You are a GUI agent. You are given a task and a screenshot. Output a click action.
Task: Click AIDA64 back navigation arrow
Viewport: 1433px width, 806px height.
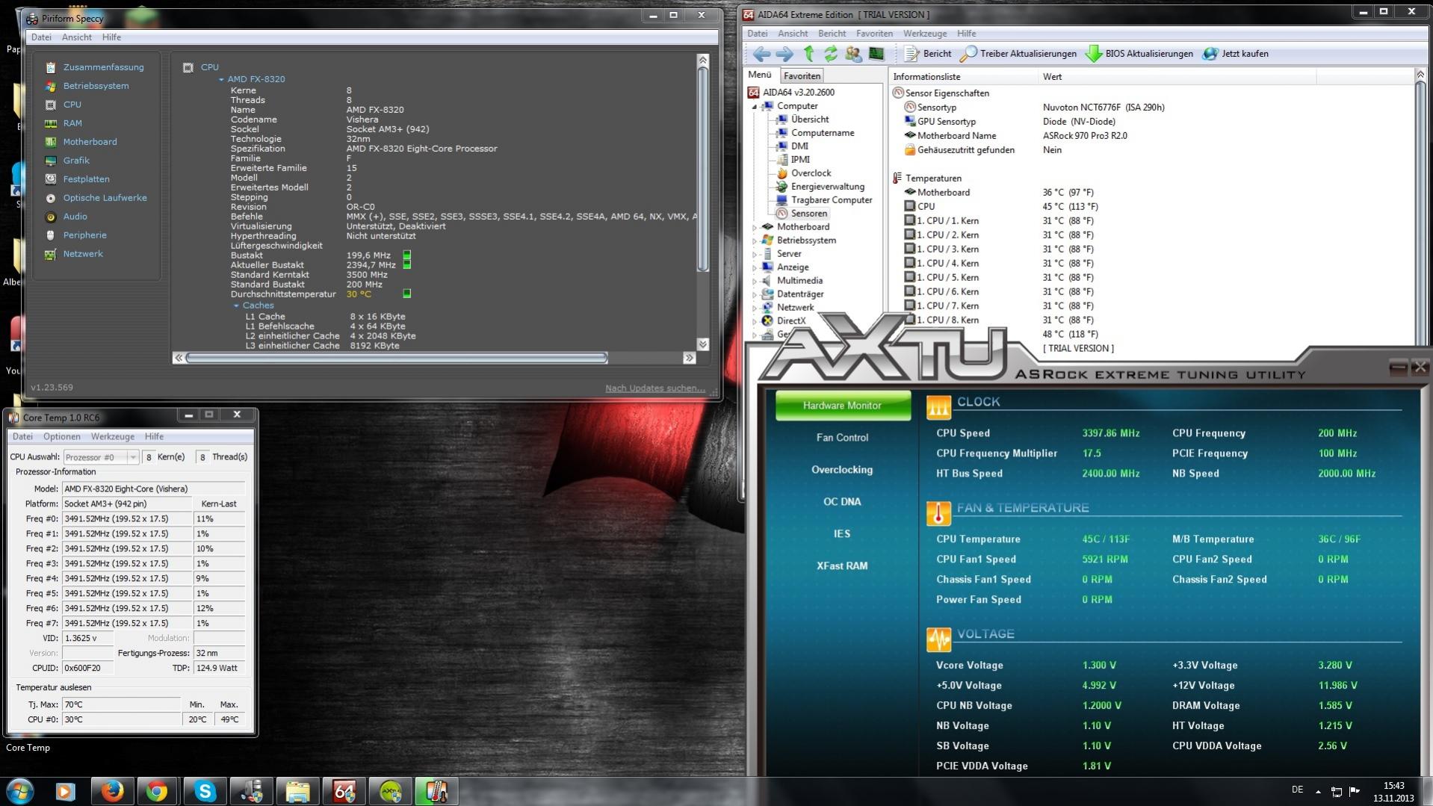(761, 54)
